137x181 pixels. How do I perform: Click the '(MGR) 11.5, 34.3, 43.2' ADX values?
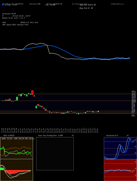point(29,22)
